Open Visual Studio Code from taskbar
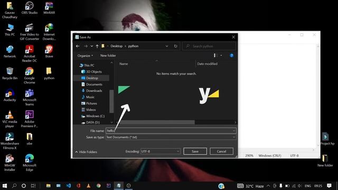 click(69, 186)
